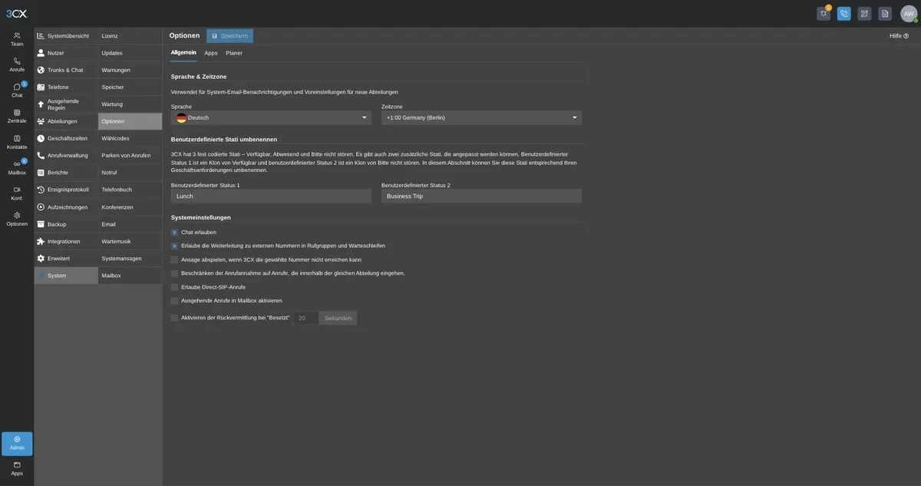Switch to the Planer tab
Image resolution: width=921 pixels, height=486 pixels.
coord(234,53)
